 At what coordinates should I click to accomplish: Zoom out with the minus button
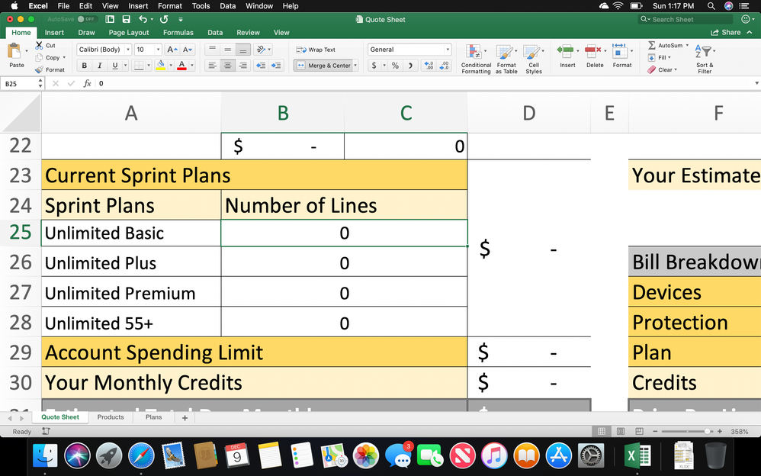655,431
